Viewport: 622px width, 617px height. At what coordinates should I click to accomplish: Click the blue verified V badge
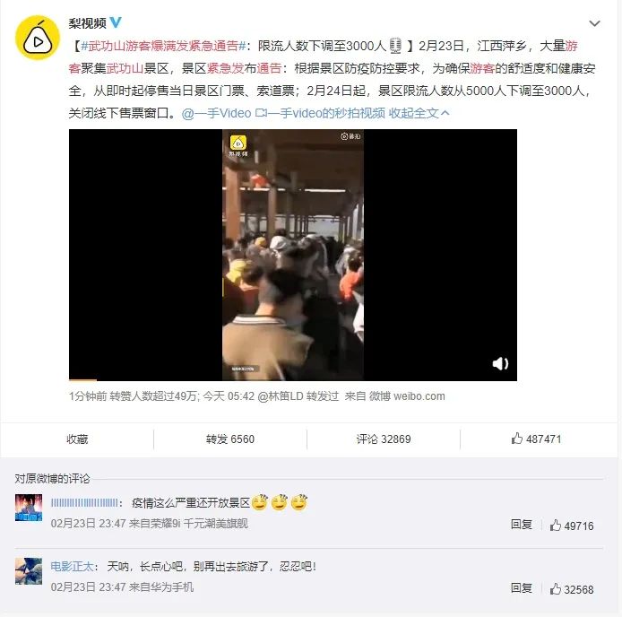[116, 22]
